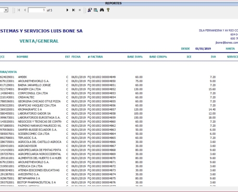Select GEORGINA CHICAGO STYLE PIZZA name

(x=39, y=101)
